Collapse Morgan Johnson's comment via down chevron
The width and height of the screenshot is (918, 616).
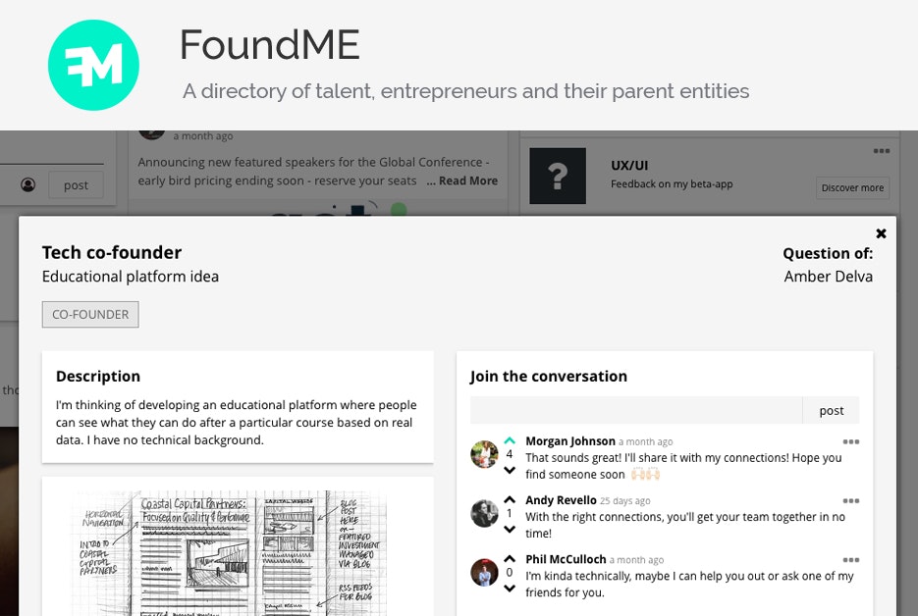[510, 467]
